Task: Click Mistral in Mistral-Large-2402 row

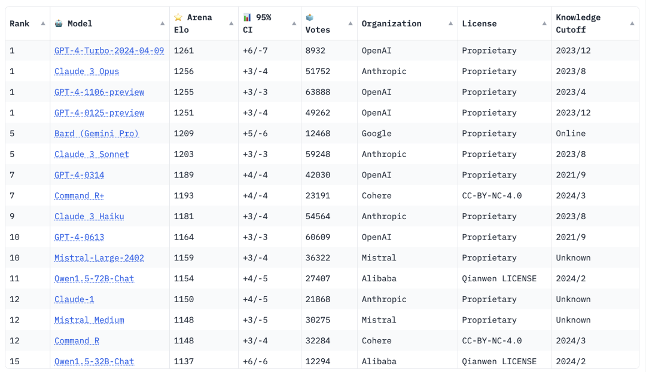Action: click(379, 258)
